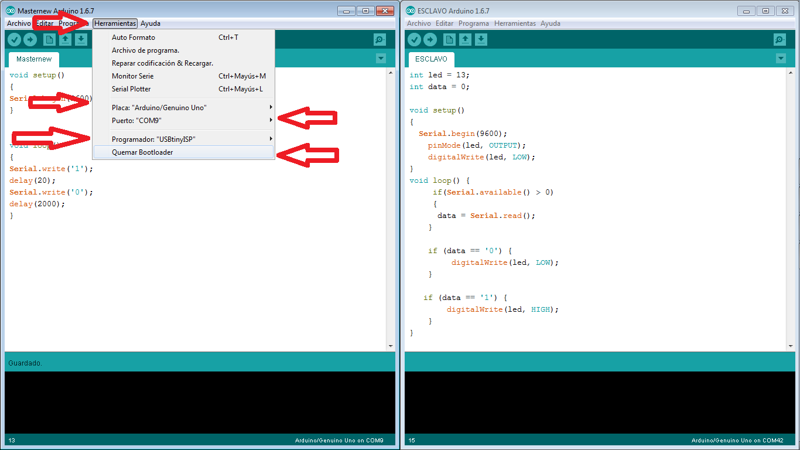Click line number 13 in Masternew status bar

pos(12,441)
